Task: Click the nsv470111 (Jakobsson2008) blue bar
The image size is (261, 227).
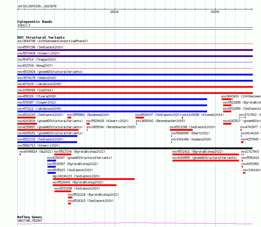Action: (112, 111)
